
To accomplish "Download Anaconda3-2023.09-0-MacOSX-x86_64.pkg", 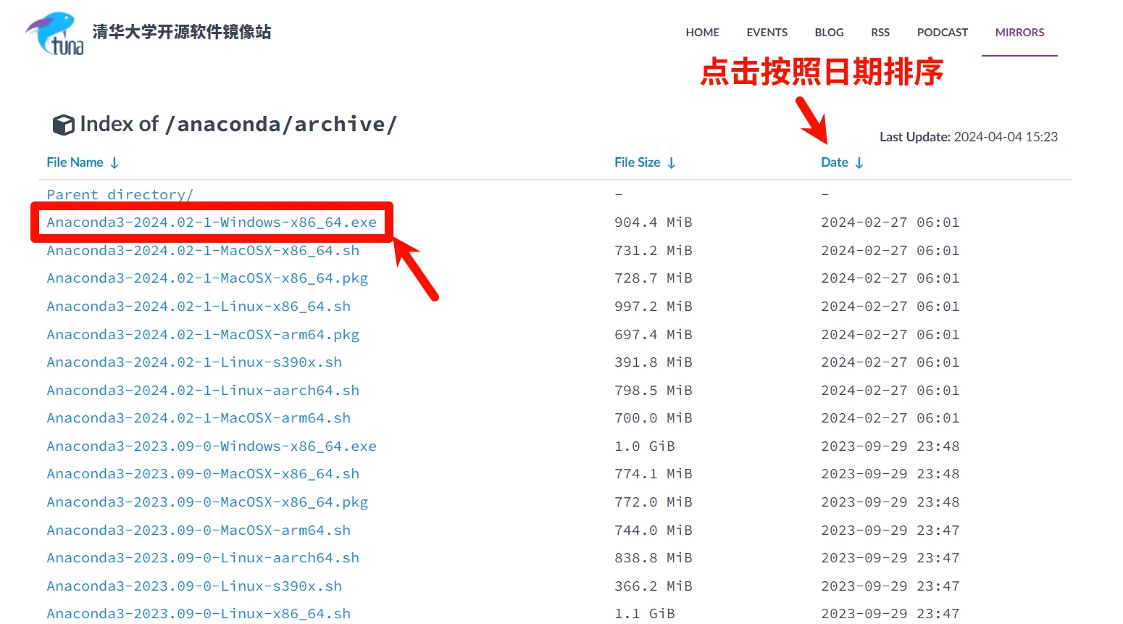I will tap(207, 502).
